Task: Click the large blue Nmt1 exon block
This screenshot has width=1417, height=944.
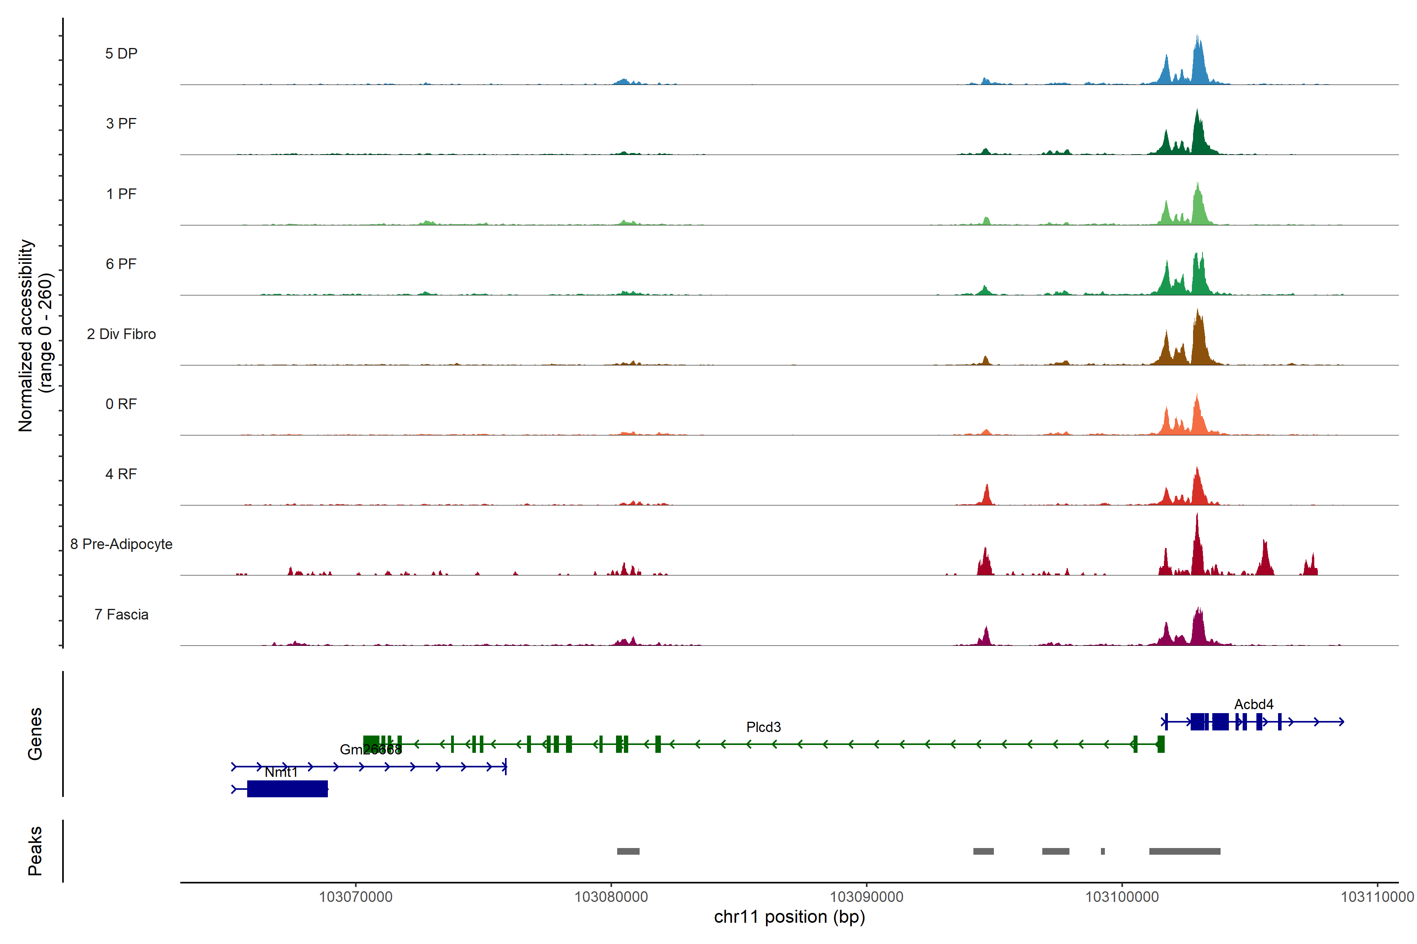Action: click(x=287, y=789)
